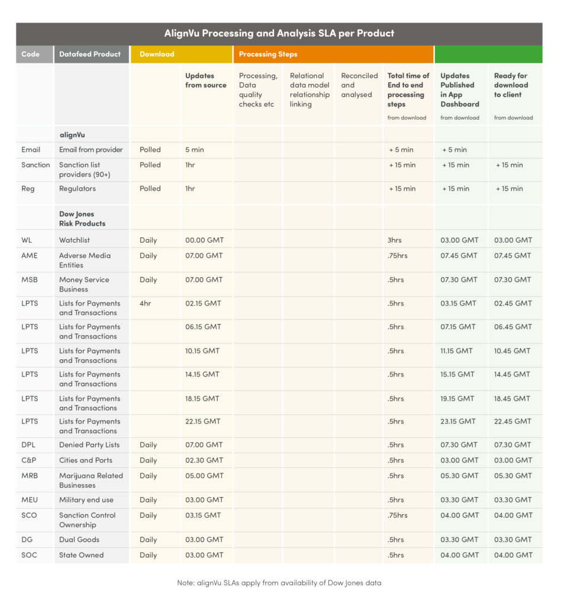The width and height of the screenshot is (564, 606).
Task: Click the 4hr download frequency cell
Action: [x=147, y=303]
